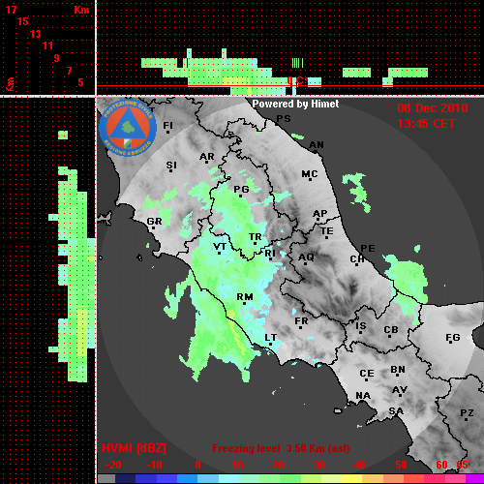This screenshot has width=484, height=484.
Task: Click the CB city label
Action: pos(391,330)
